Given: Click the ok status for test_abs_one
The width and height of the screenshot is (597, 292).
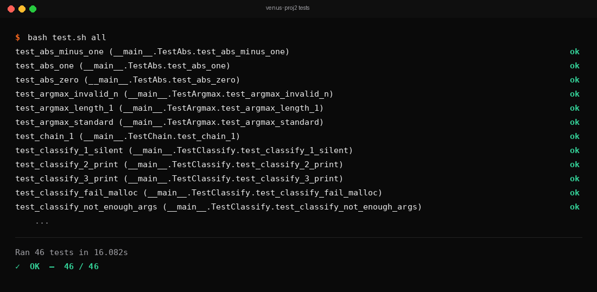Looking at the screenshot, I should pyautogui.click(x=574, y=66).
